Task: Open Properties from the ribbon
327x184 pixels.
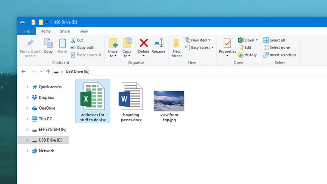Action: coord(227,44)
